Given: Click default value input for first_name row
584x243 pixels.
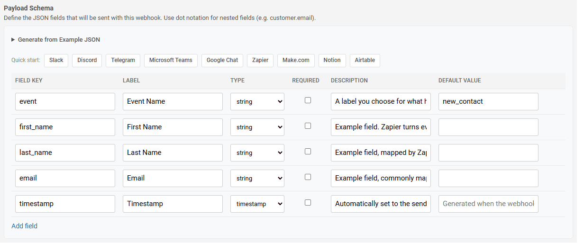Looking at the screenshot, I should click(488, 127).
